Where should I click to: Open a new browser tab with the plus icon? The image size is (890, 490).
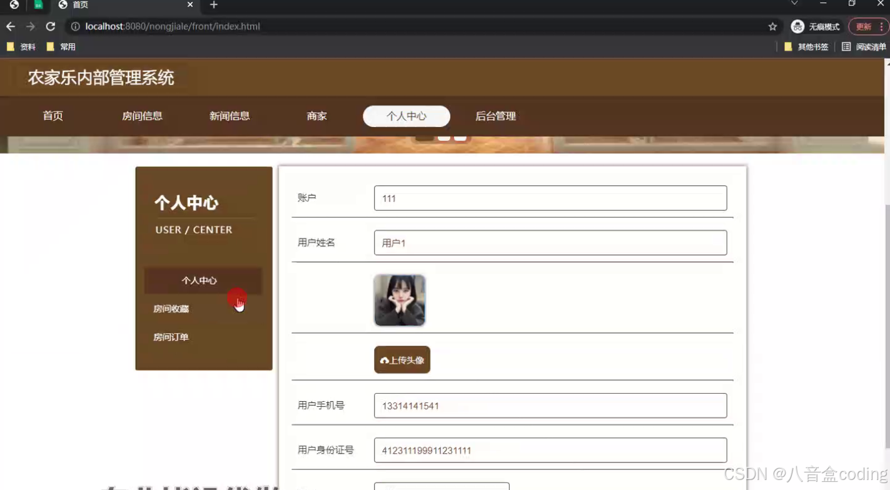point(213,5)
